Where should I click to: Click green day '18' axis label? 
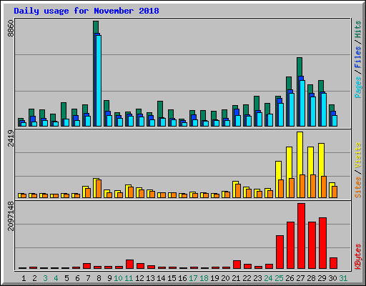tap(204, 278)
